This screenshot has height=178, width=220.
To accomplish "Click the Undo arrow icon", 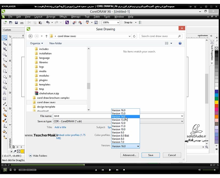I will point(48,22).
